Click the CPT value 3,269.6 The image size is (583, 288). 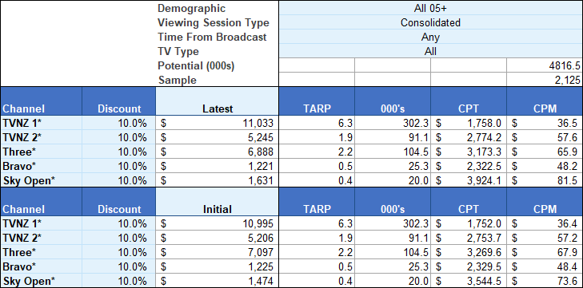pos(469,252)
